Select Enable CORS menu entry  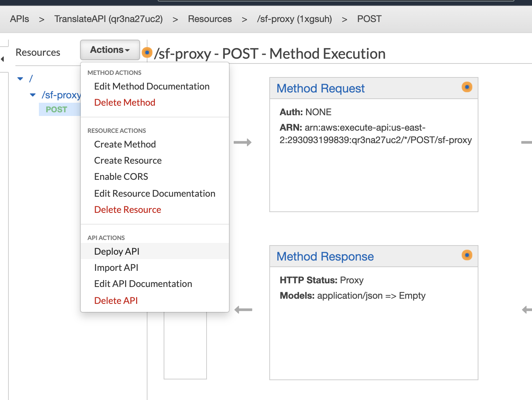click(x=121, y=177)
